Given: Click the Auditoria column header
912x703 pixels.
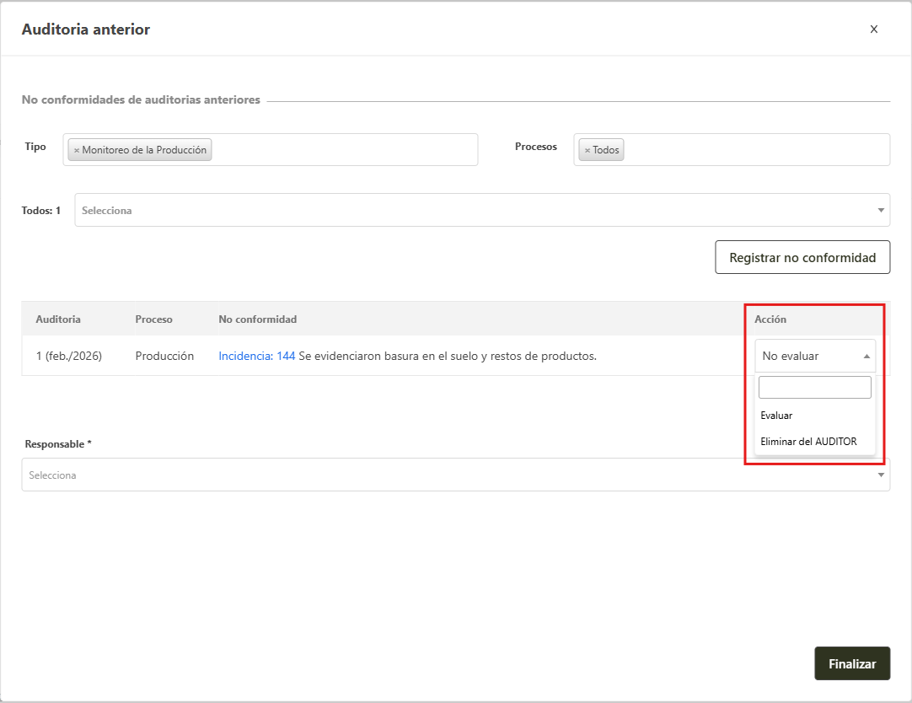Looking at the screenshot, I should click(x=58, y=319).
